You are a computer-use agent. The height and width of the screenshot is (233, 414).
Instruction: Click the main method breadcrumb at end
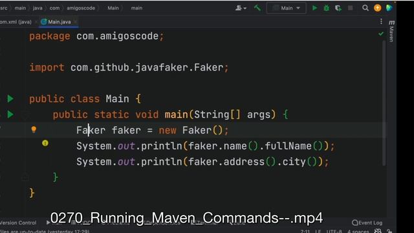point(136,8)
